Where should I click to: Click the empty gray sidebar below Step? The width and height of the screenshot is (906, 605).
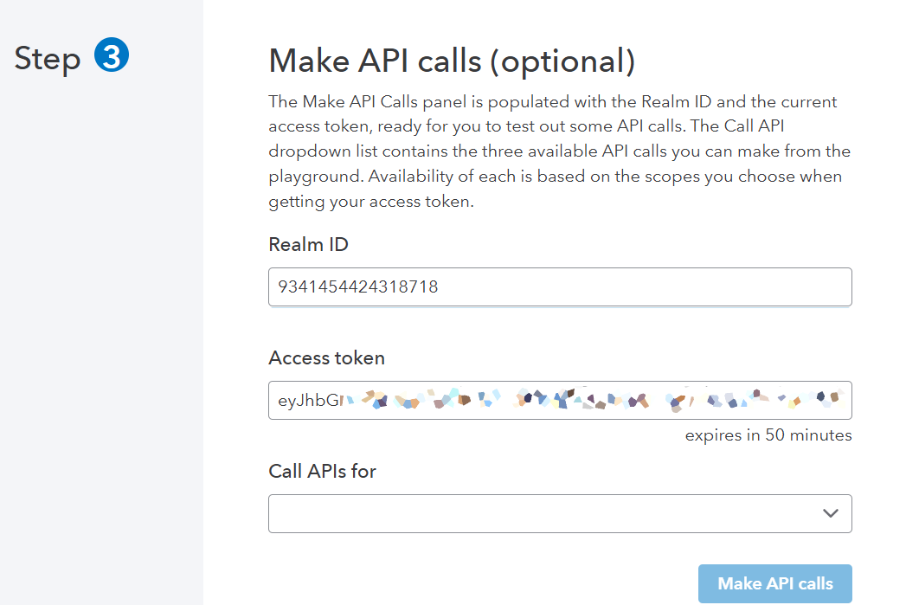(101, 346)
